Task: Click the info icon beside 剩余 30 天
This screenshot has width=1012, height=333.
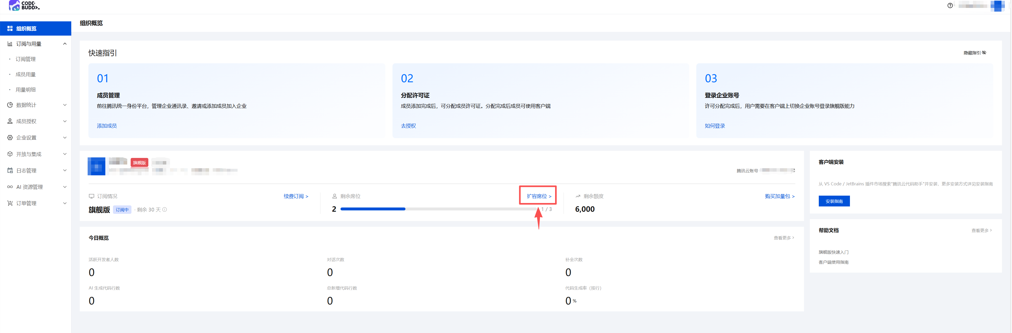Action: [165, 209]
